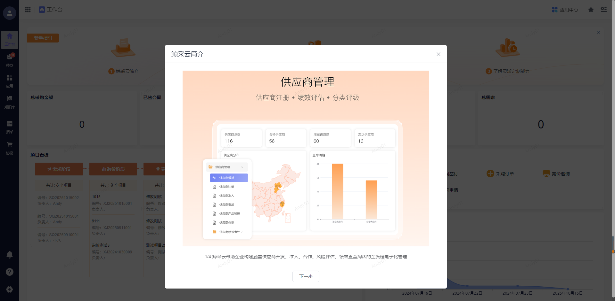
Task: Click the page vertical scrollbar
Action: 613,244
